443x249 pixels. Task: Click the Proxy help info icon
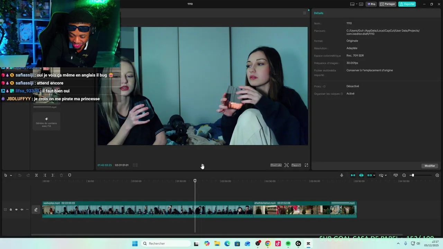click(x=324, y=86)
